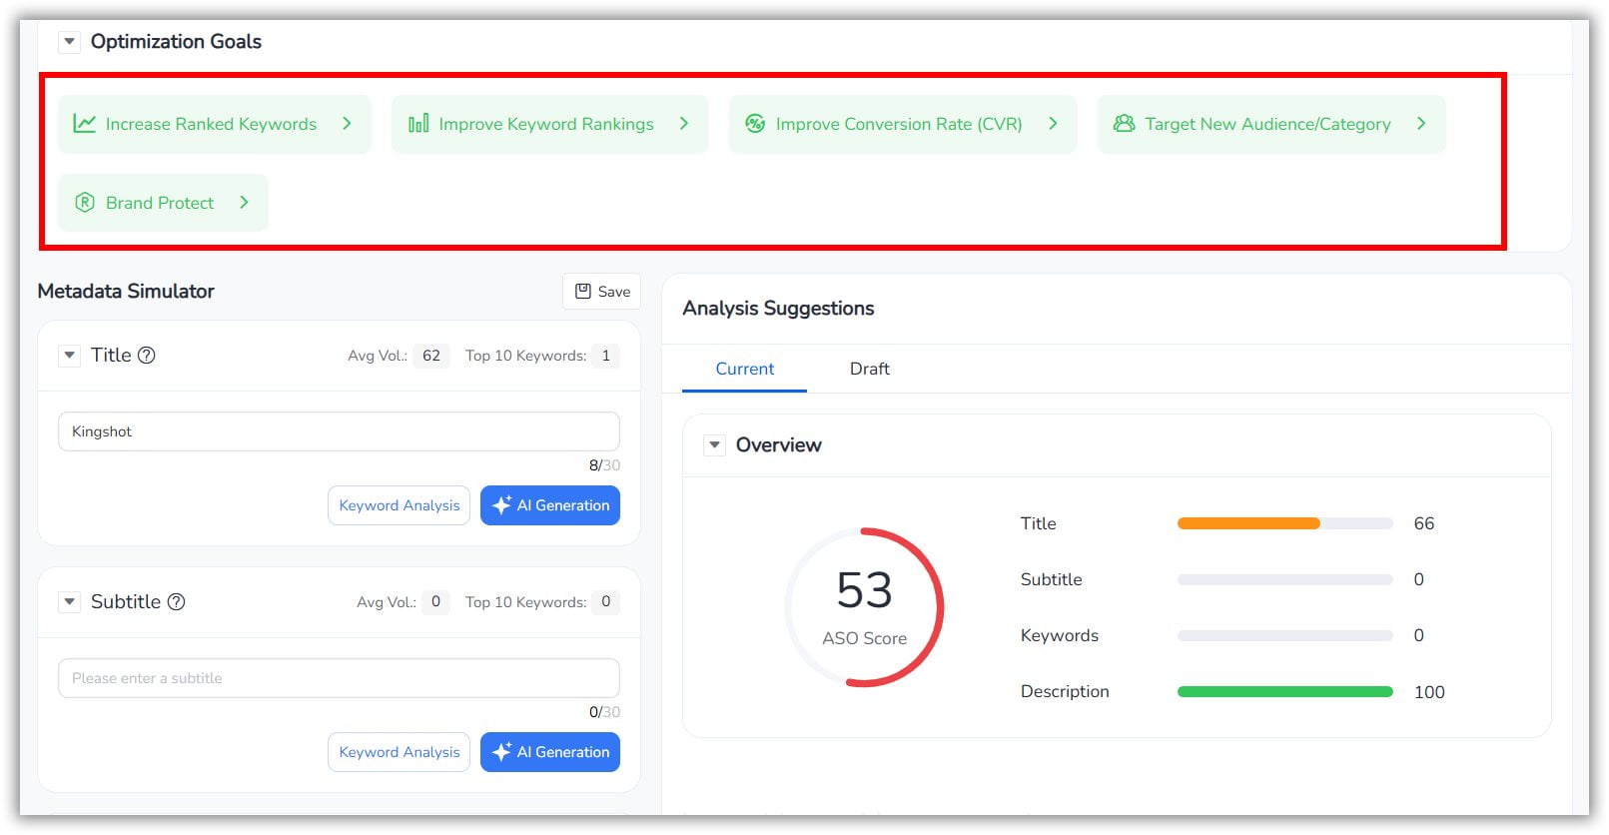Image resolution: width=1609 pixels, height=835 pixels.
Task: Click sparkle icon on Title AI Generation
Action: pyautogui.click(x=502, y=505)
